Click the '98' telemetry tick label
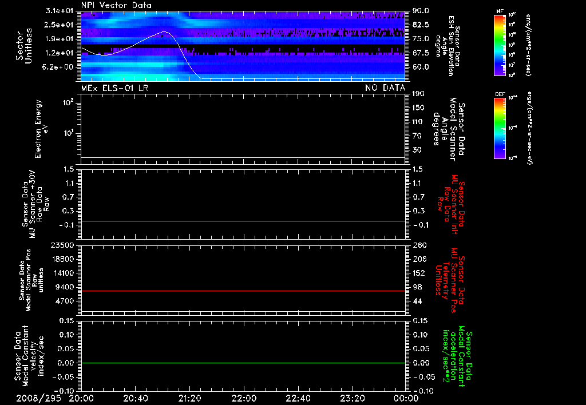This screenshot has width=586, height=405. click(417, 287)
